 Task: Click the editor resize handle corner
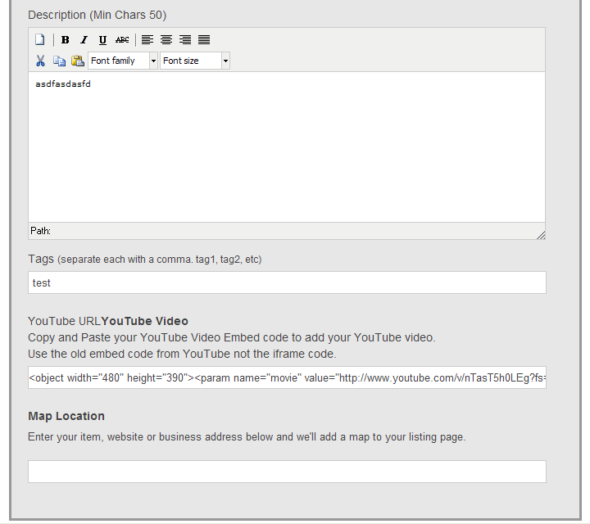[541, 235]
